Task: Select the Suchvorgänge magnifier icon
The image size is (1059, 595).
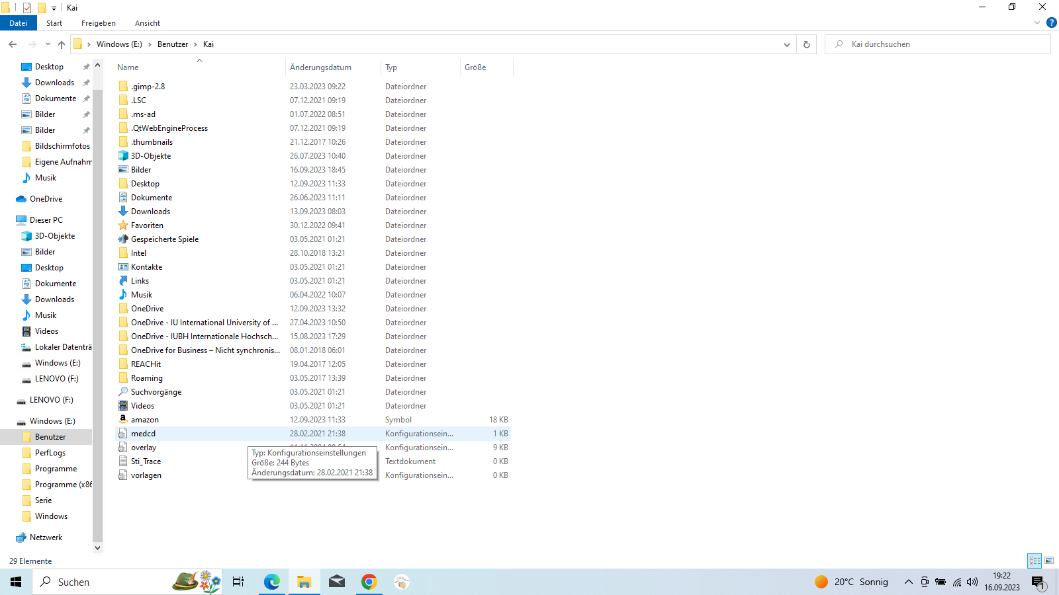Action: pos(123,392)
